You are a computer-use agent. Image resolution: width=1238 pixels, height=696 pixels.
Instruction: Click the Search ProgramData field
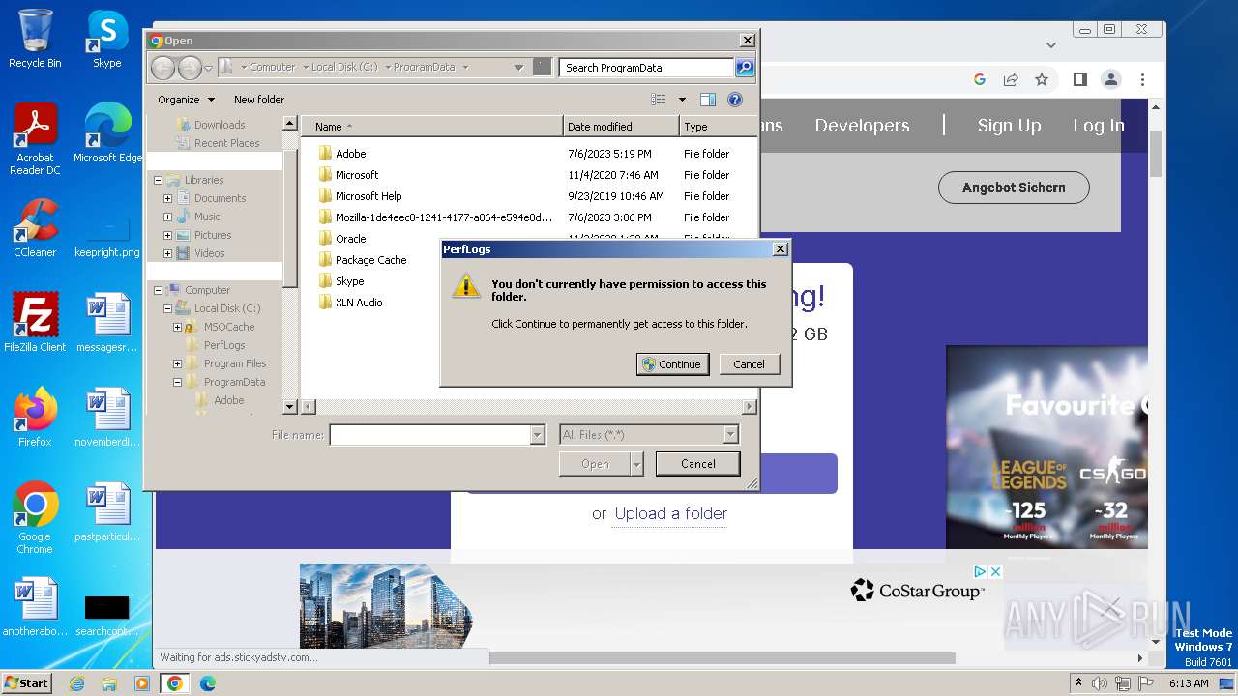click(x=646, y=68)
